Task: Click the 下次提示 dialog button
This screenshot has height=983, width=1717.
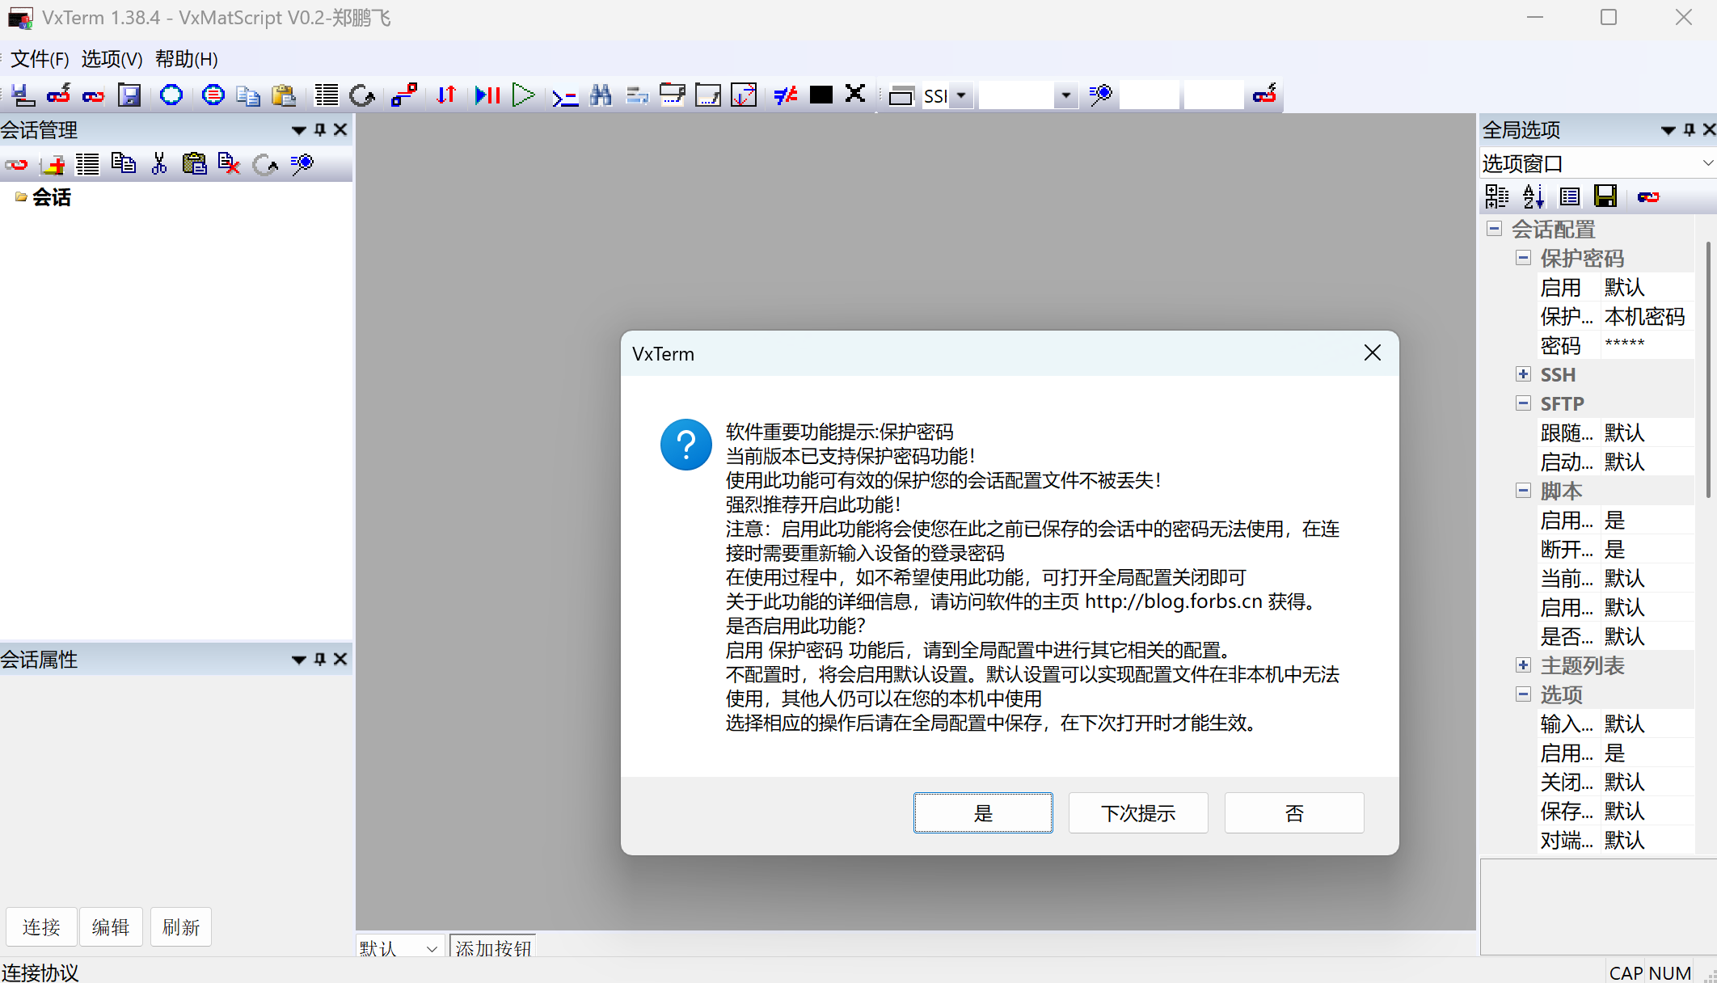Action: coord(1137,812)
